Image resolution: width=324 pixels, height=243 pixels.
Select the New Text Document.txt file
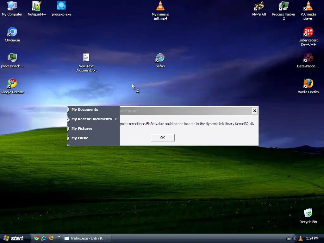[86, 62]
